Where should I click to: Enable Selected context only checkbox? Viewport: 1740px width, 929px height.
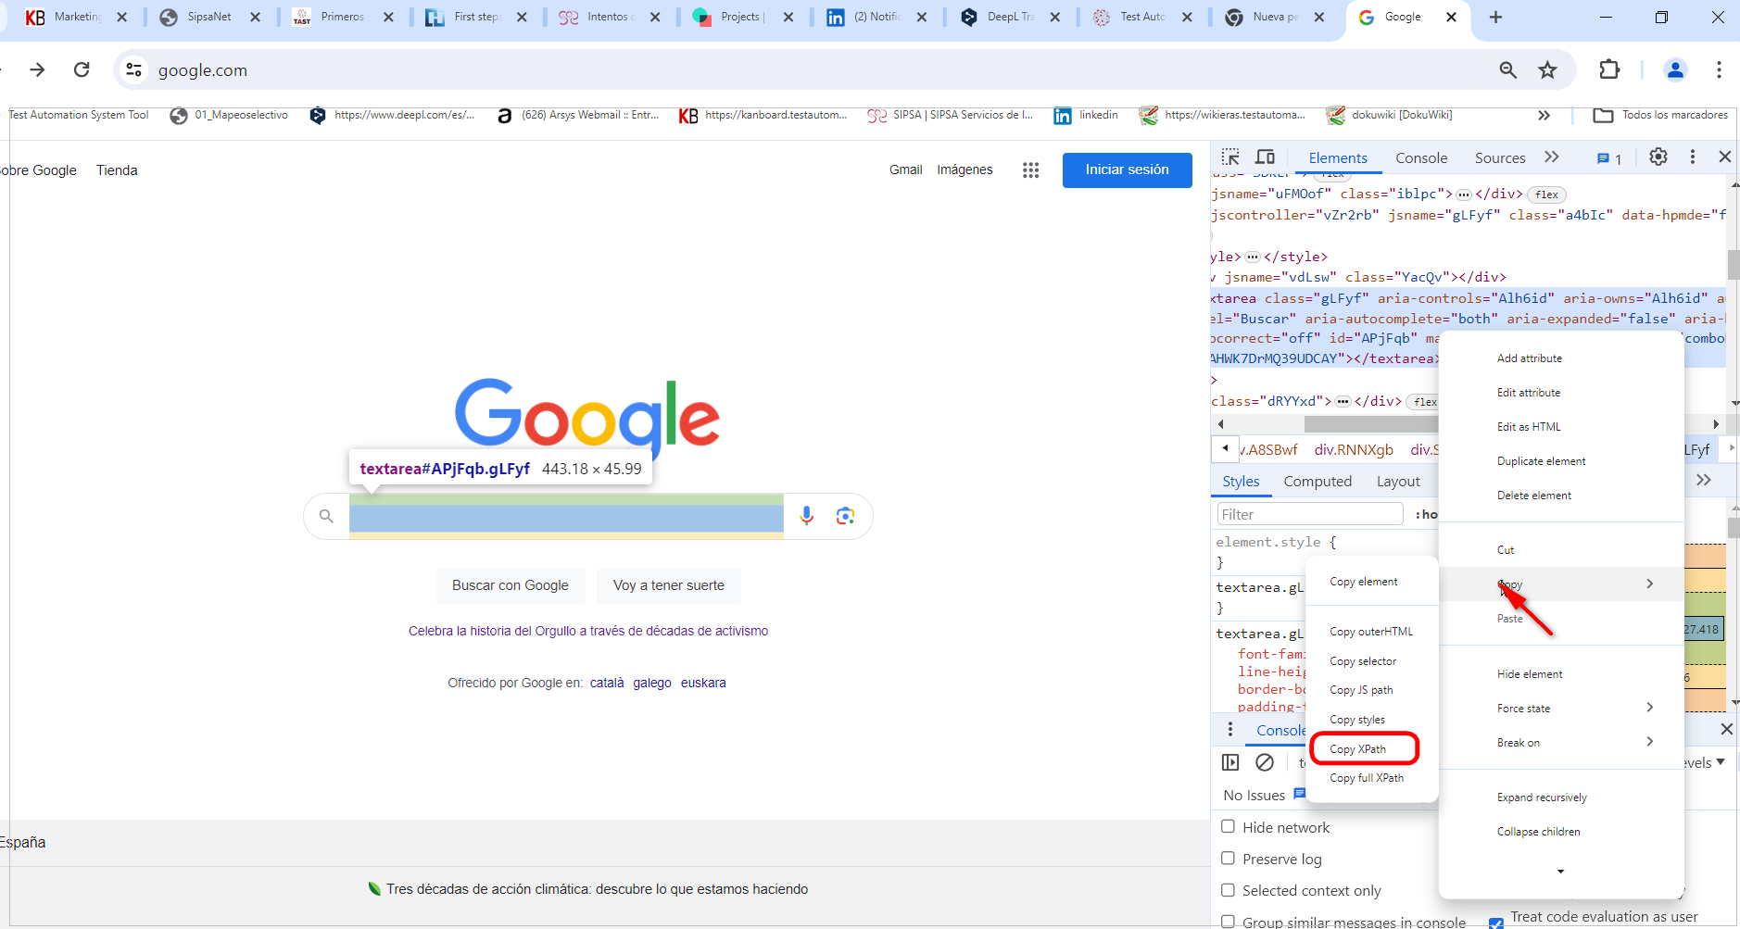click(x=1228, y=890)
